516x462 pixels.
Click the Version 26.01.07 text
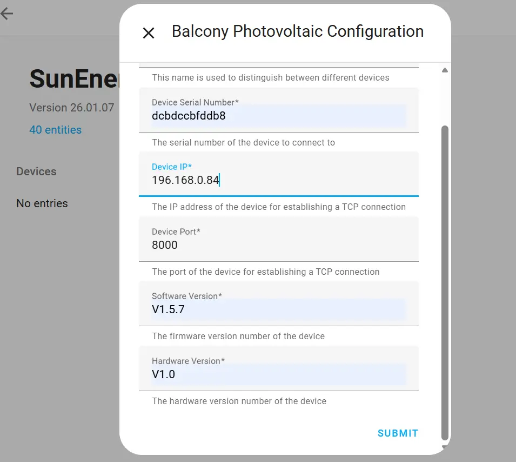[x=71, y=107]
